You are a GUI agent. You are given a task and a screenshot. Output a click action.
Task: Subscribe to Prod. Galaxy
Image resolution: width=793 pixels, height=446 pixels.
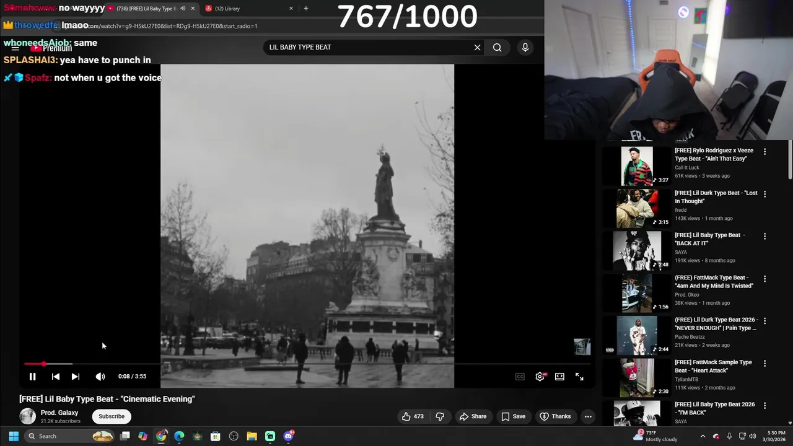(112, 416)
